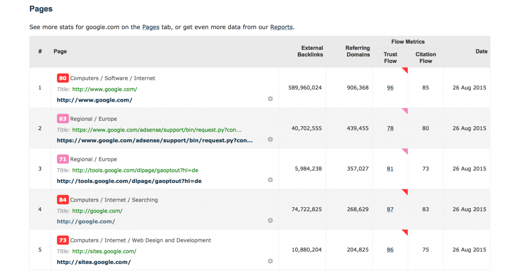
Task: Select backlinks value 10,880,204
Action: coord(307,250)
